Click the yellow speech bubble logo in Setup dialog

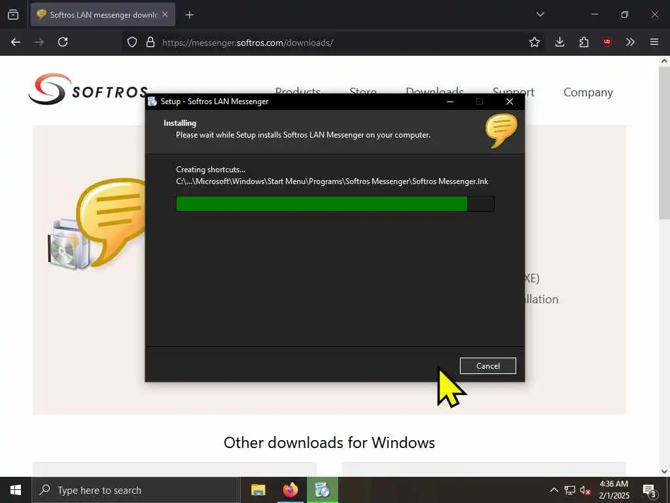pyautogui.click(x=501, y=130)
